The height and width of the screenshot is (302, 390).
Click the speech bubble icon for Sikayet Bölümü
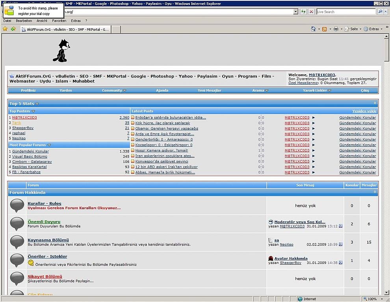click(x=17, y=279)
